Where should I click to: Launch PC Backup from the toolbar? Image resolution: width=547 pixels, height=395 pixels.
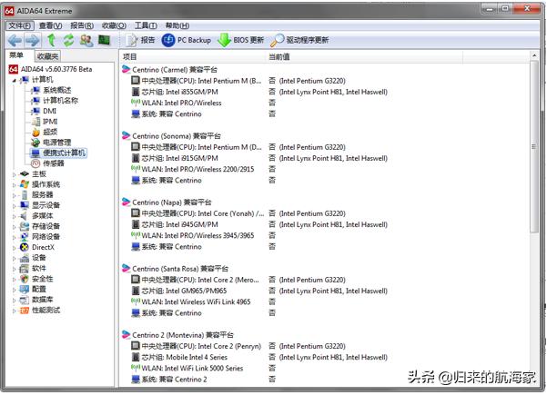pos(187,40)
